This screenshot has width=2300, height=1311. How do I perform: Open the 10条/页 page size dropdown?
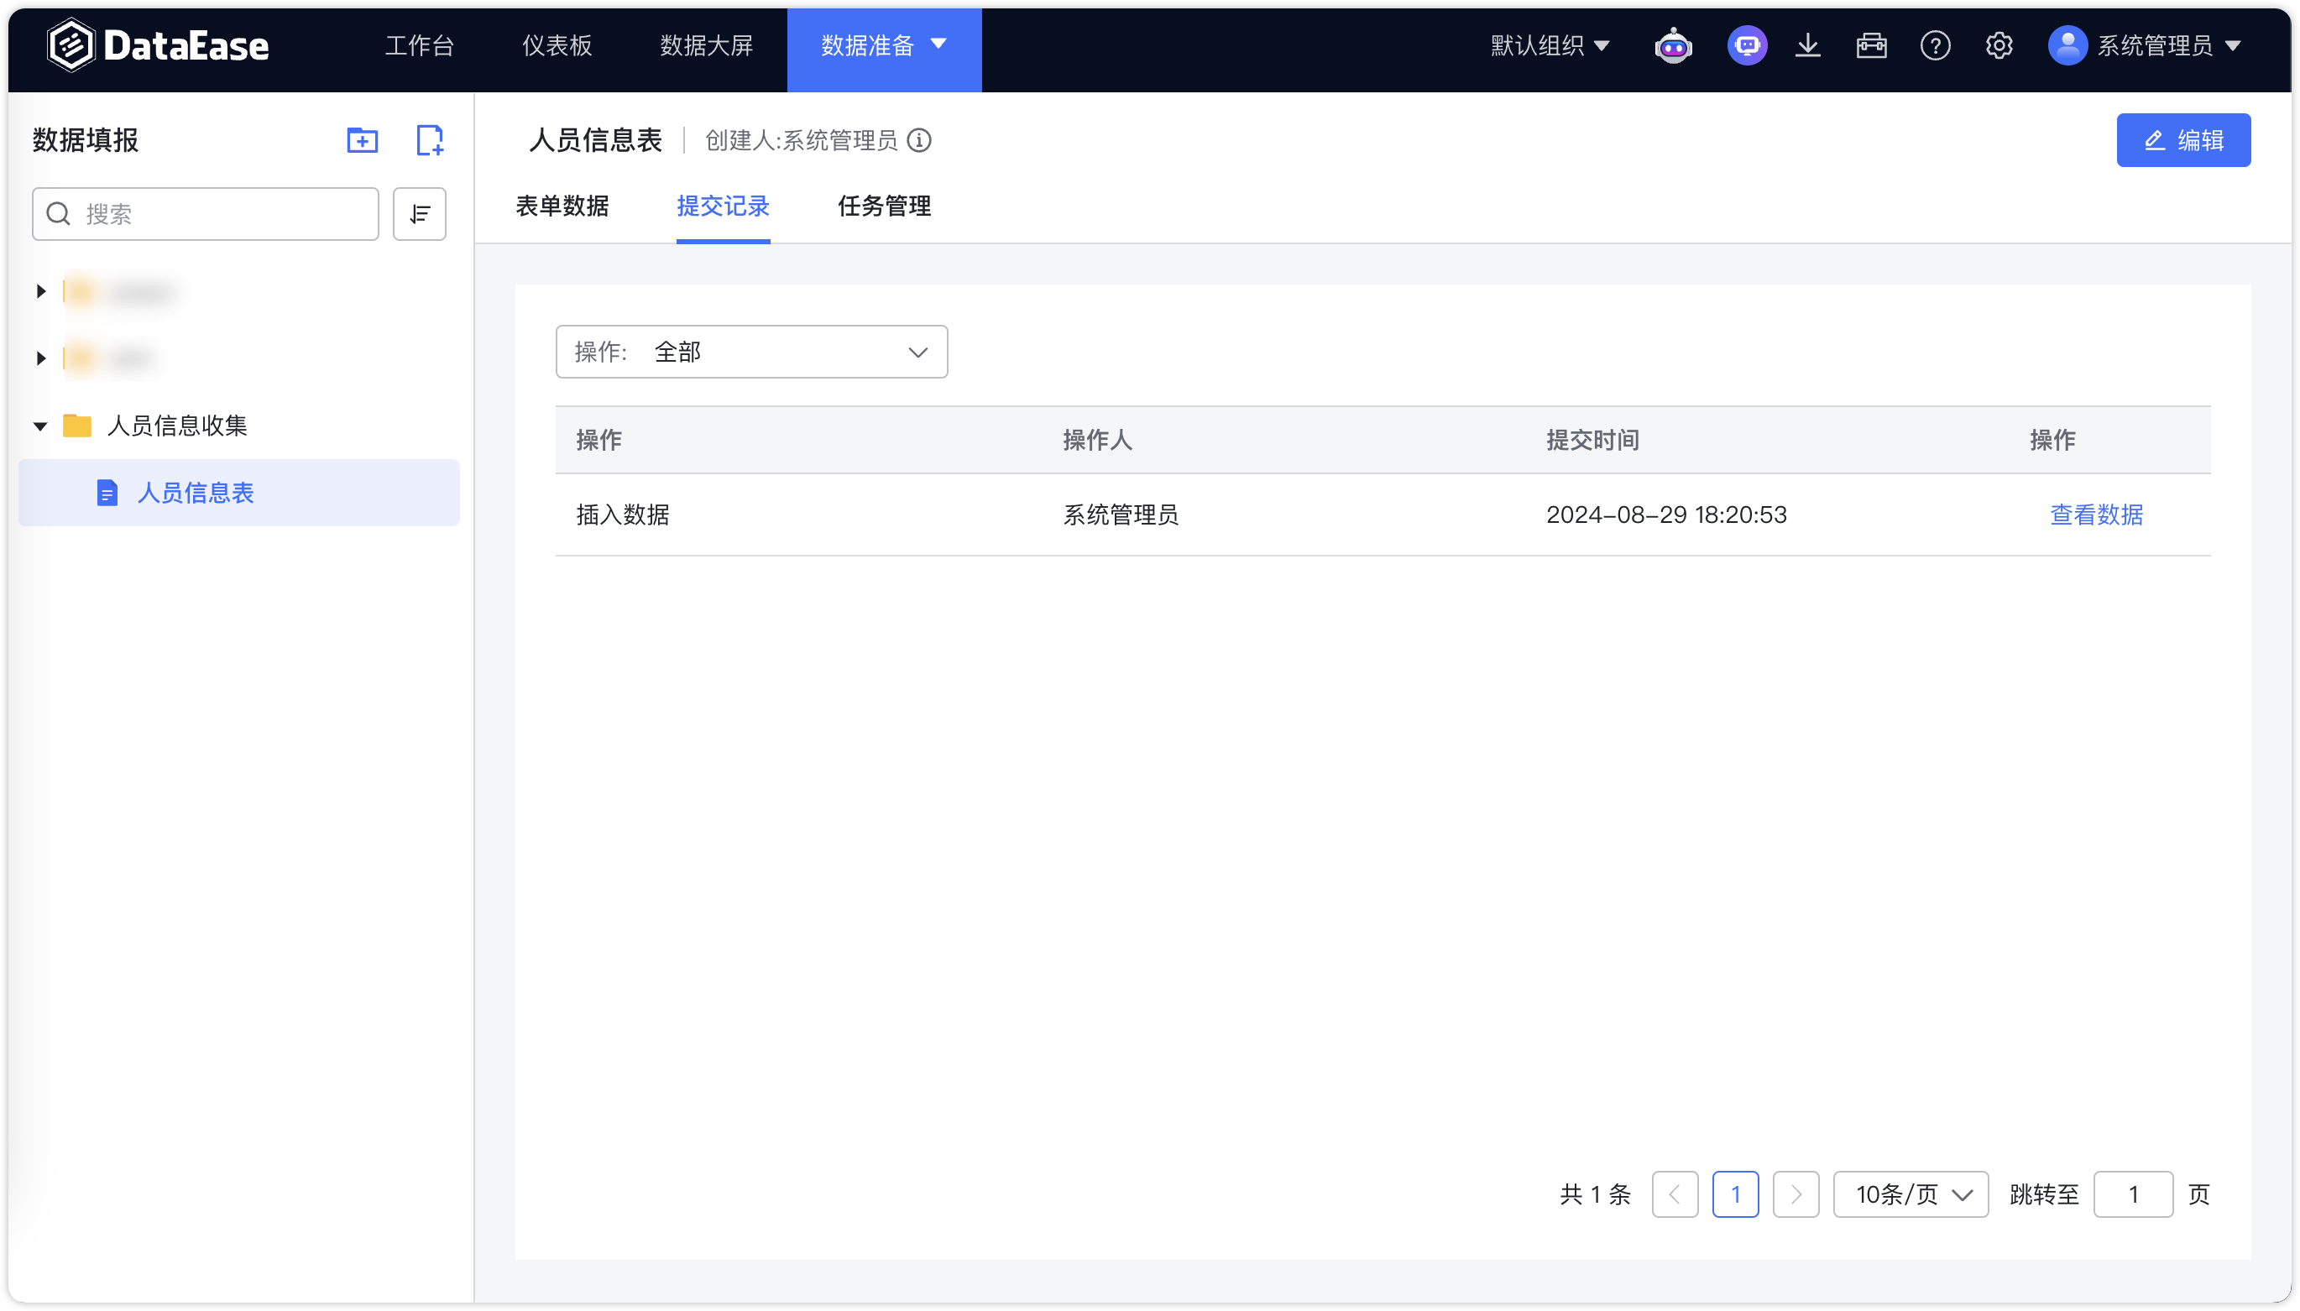point(1911,1194)
